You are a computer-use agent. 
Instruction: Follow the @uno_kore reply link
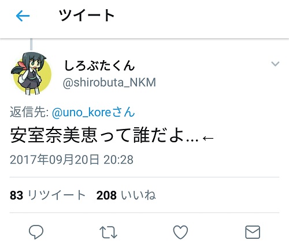coord(94,112)
